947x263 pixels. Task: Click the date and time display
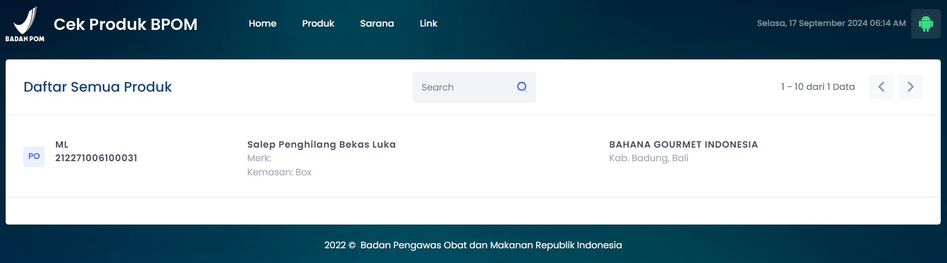click(x=831, y=24)
